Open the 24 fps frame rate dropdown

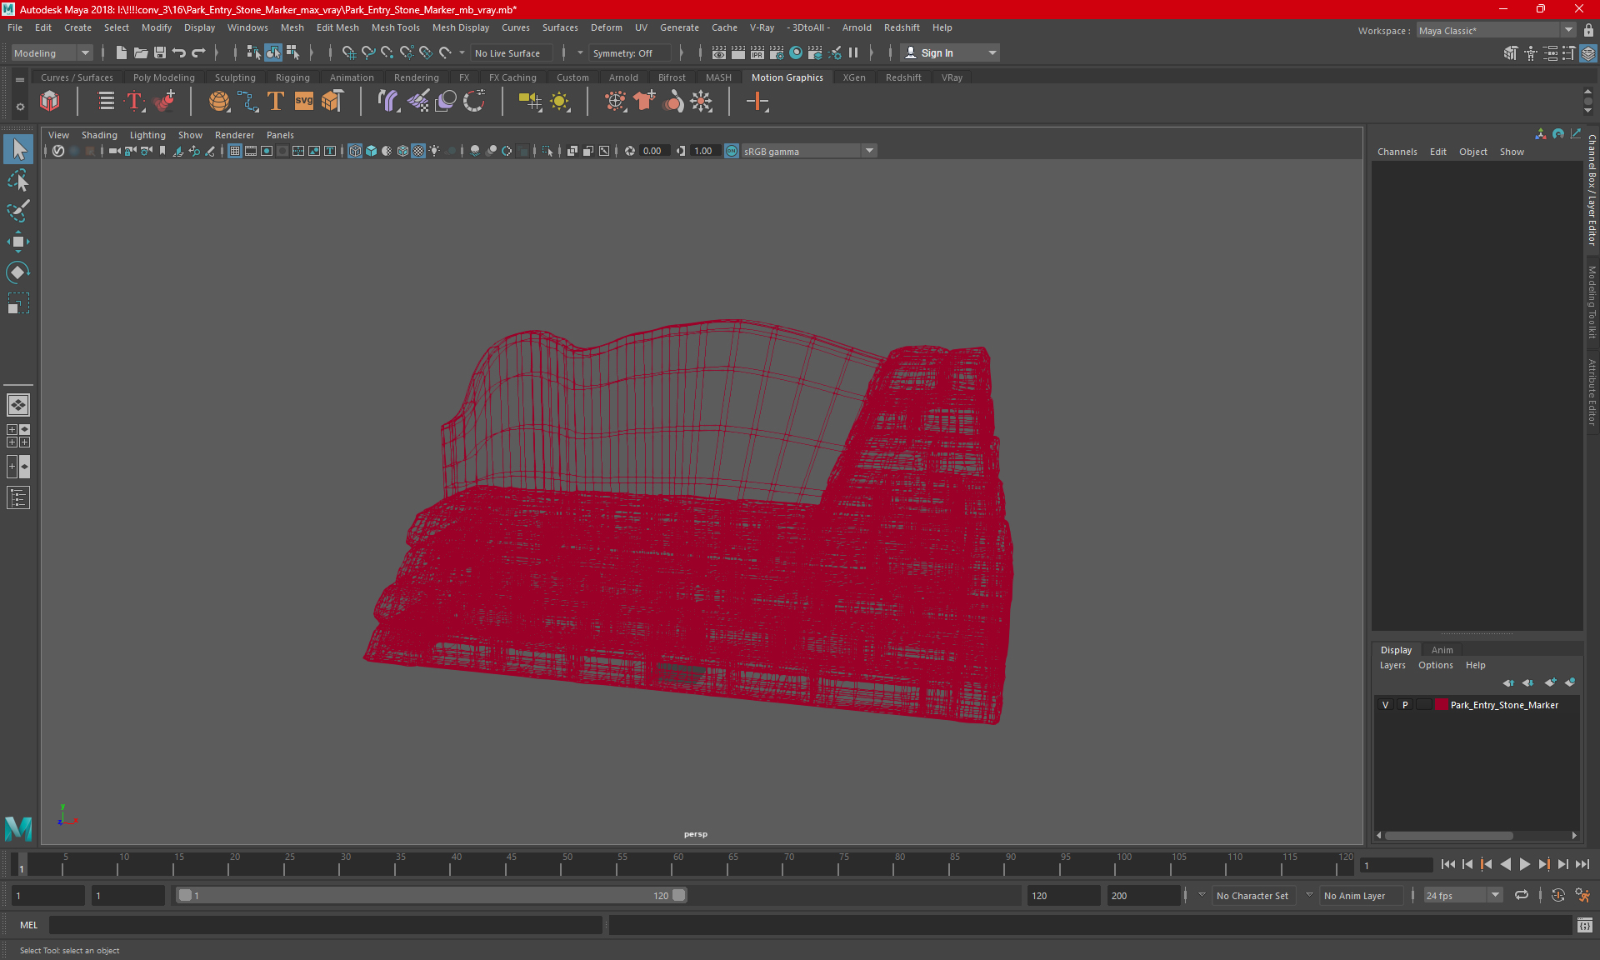(x=1495, y=896)
